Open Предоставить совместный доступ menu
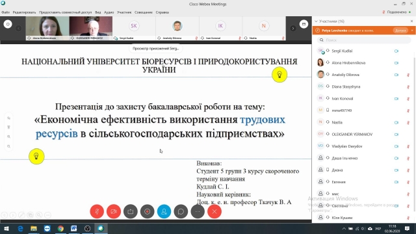 (65, 12)
